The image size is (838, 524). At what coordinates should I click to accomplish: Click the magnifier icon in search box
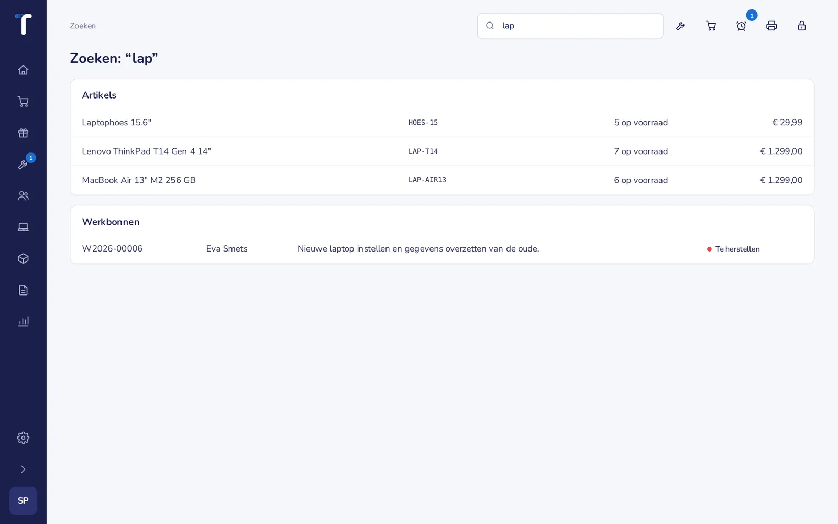(490, 26)
